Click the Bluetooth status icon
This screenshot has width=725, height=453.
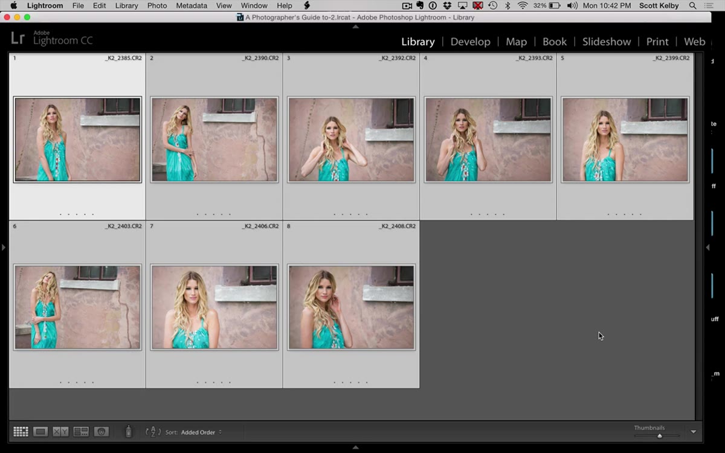coord(507,5)
